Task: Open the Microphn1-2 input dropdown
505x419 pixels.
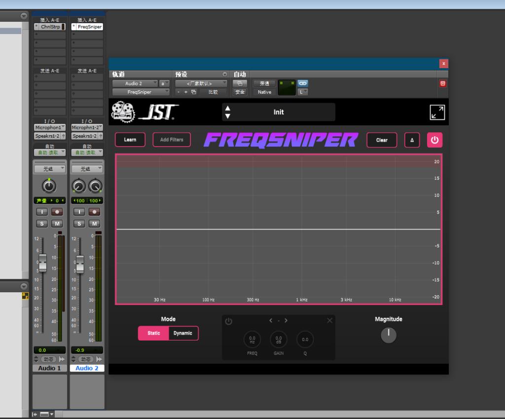Action: [x=87, y=127]
